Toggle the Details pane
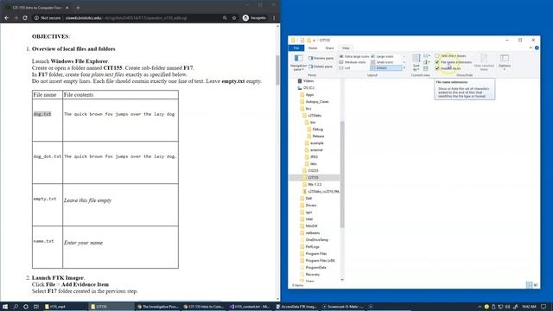 [x=321, y=67]
